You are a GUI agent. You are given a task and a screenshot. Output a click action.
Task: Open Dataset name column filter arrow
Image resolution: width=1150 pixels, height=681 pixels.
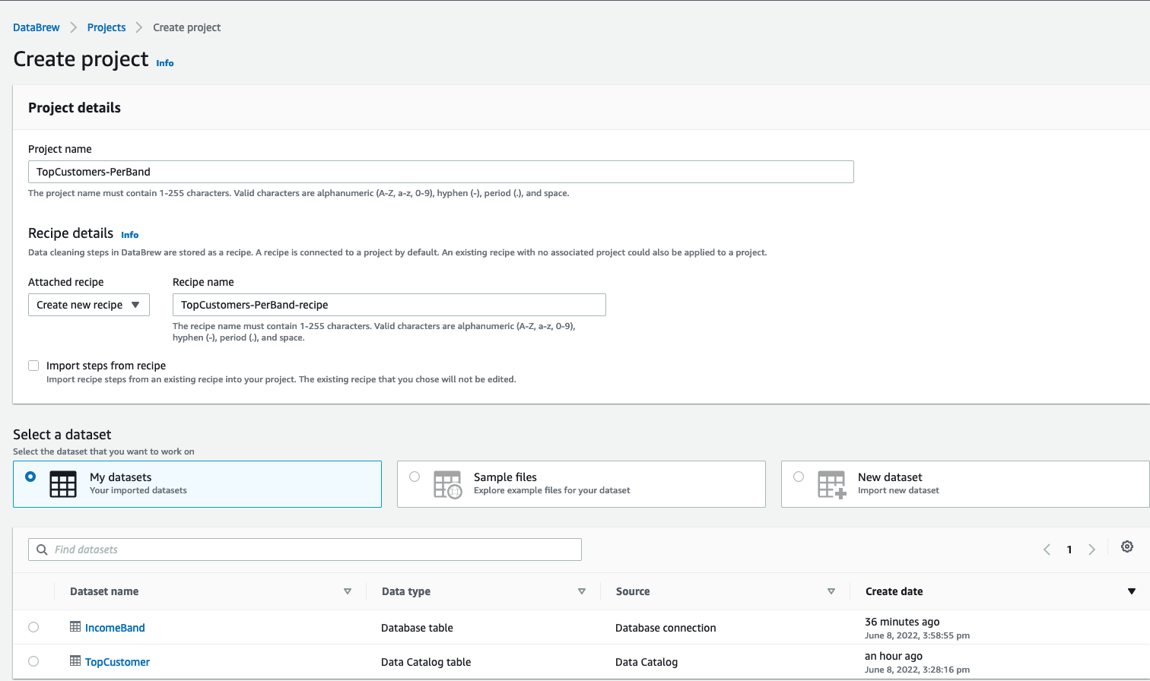coord(348,591)
